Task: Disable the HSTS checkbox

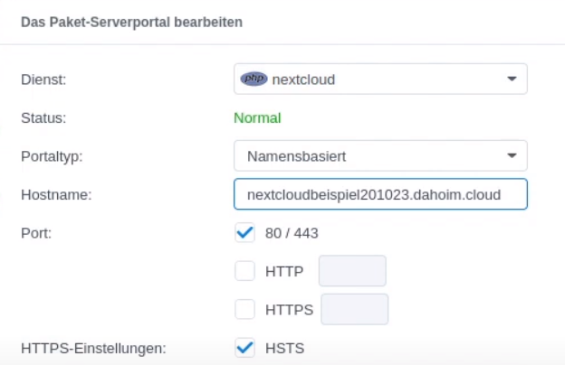Action: [245, 348]
